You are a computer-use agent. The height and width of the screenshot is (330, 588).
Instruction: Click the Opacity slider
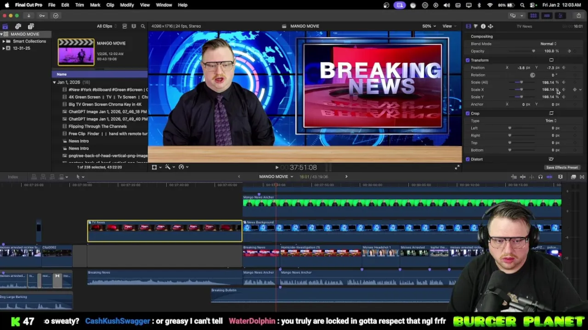[x=521, y=51]
